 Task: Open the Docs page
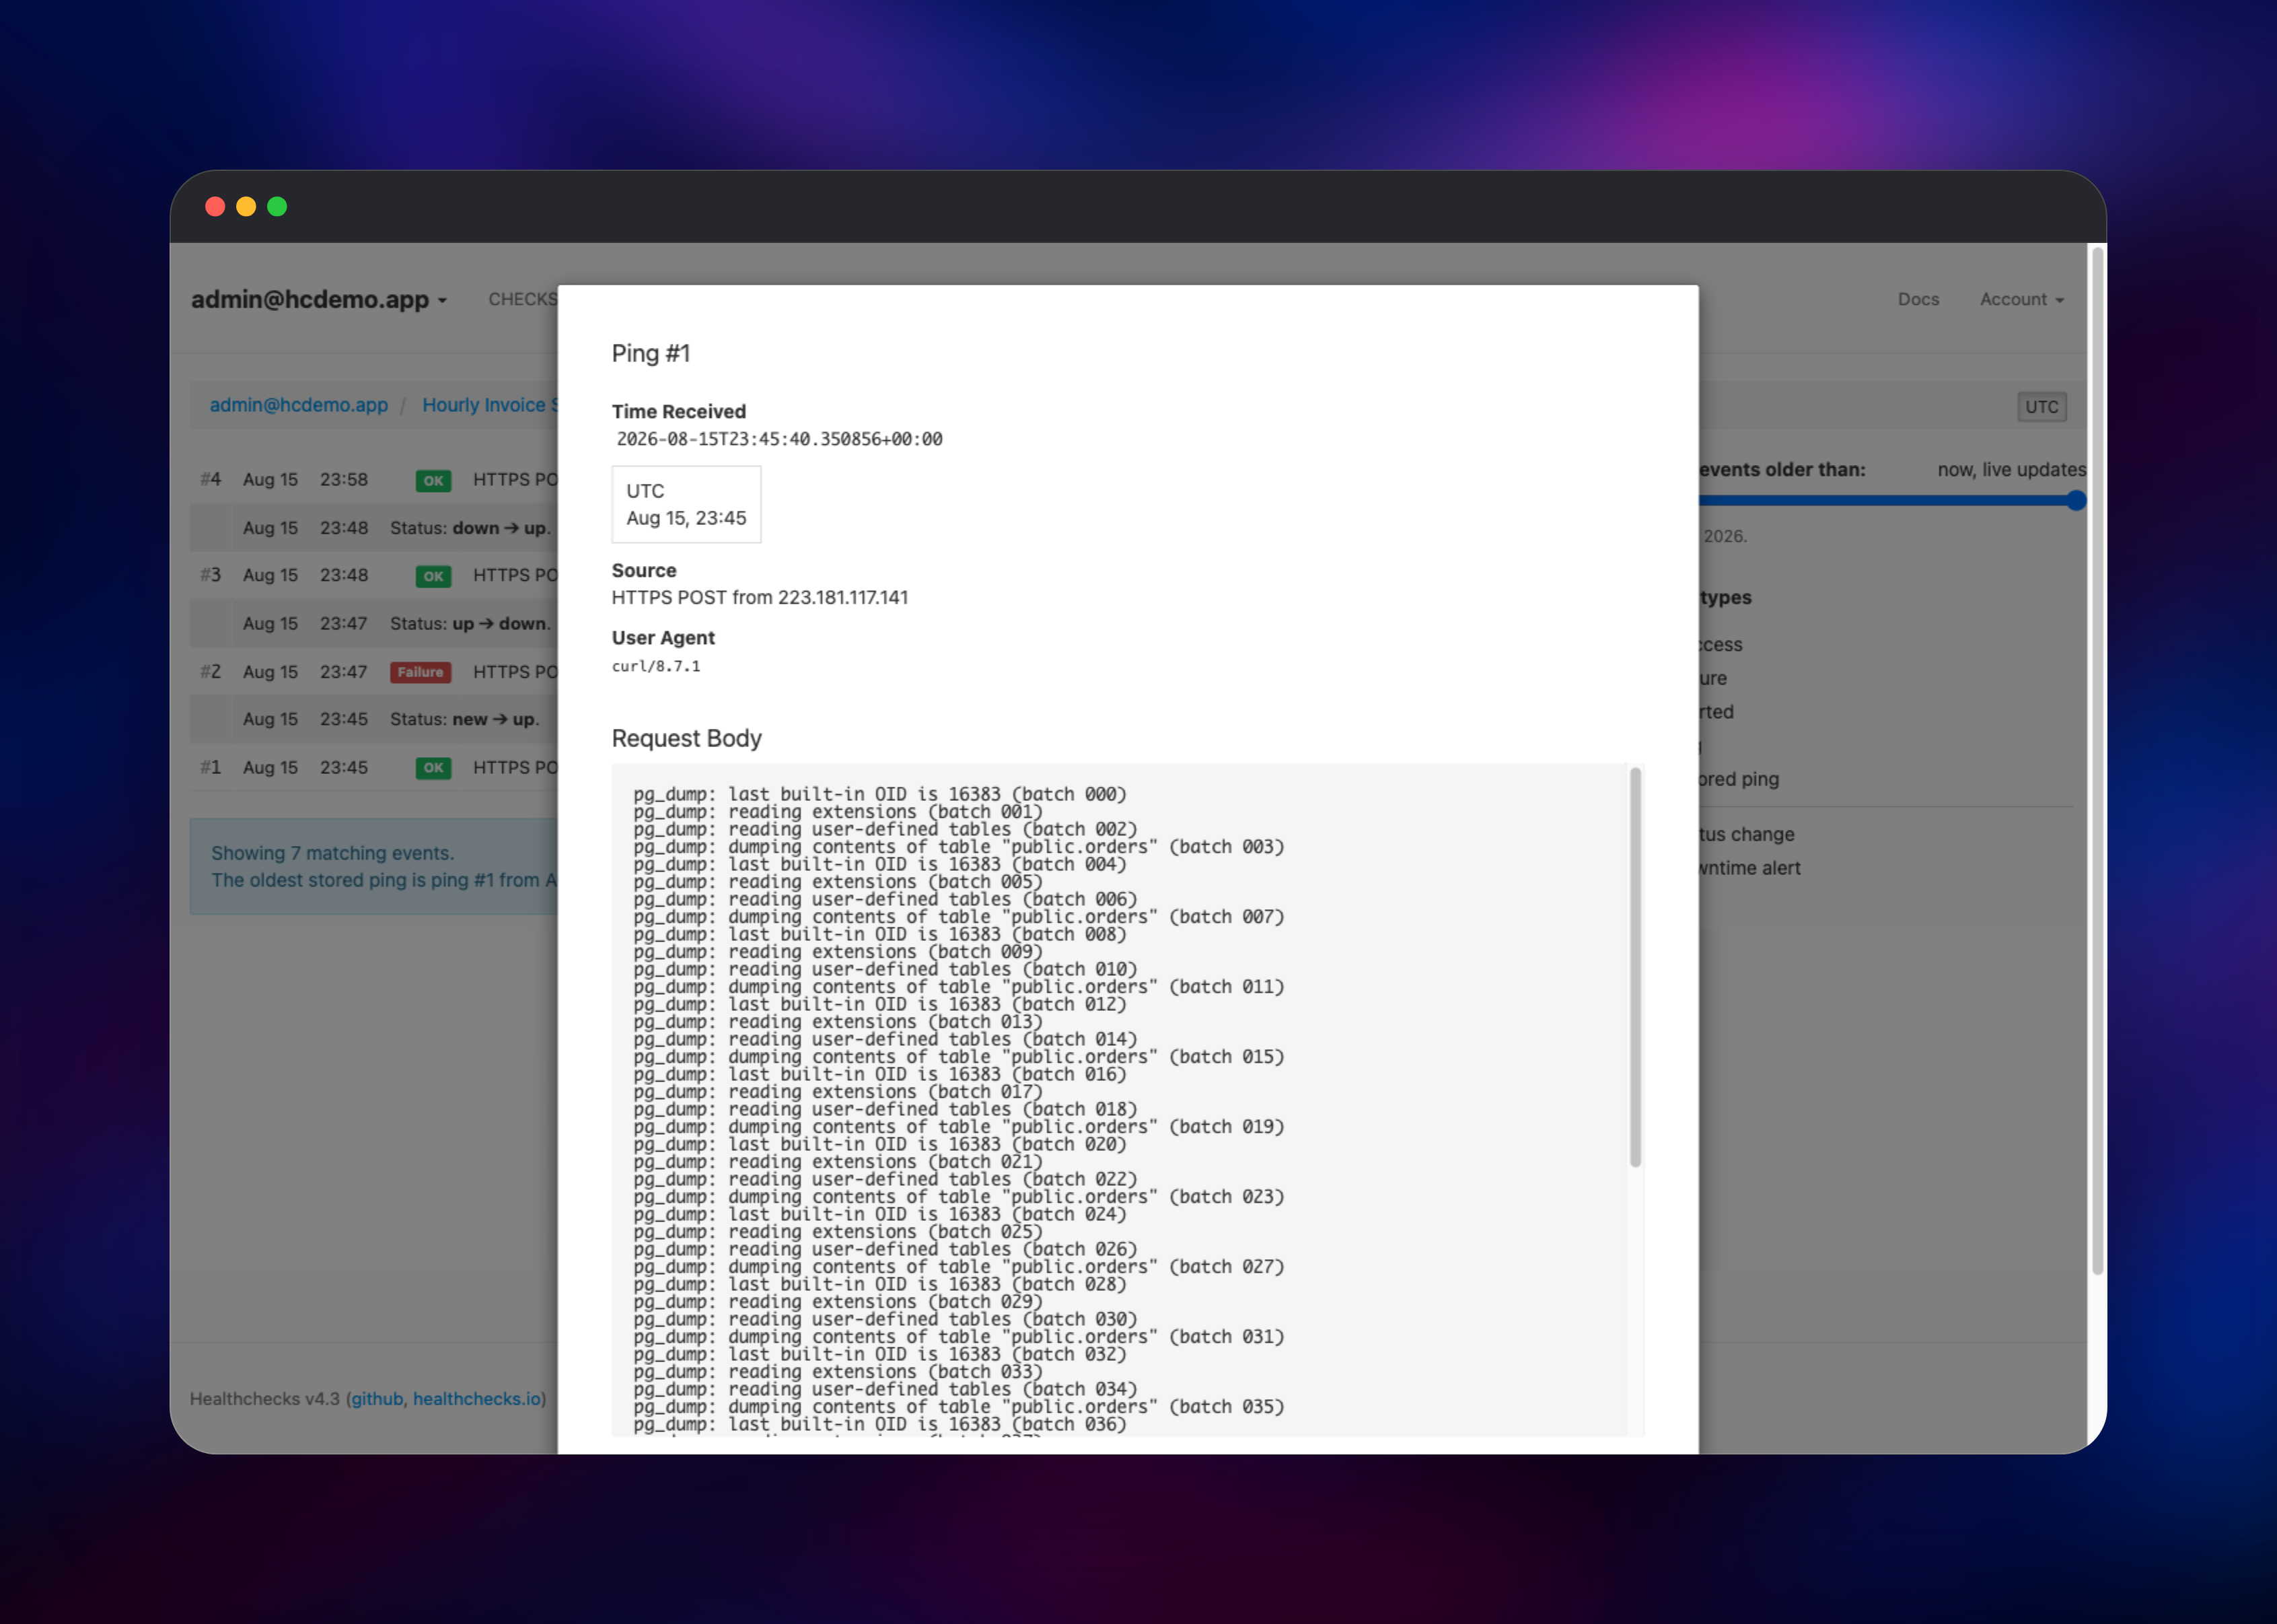tap(1917, 299)
